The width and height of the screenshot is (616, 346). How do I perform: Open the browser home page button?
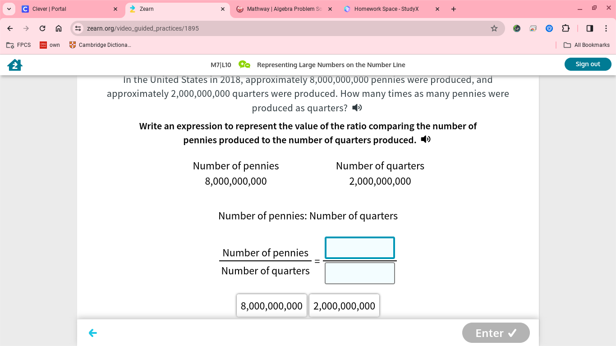[x=59, y=28]
